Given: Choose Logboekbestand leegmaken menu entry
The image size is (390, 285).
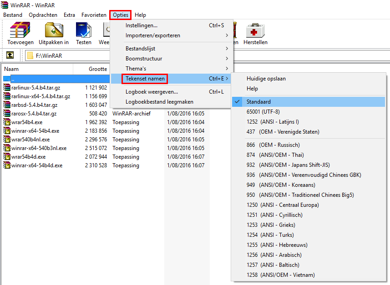Looking at the screenshot, I should pyautogui.click(x=171, y=102).
